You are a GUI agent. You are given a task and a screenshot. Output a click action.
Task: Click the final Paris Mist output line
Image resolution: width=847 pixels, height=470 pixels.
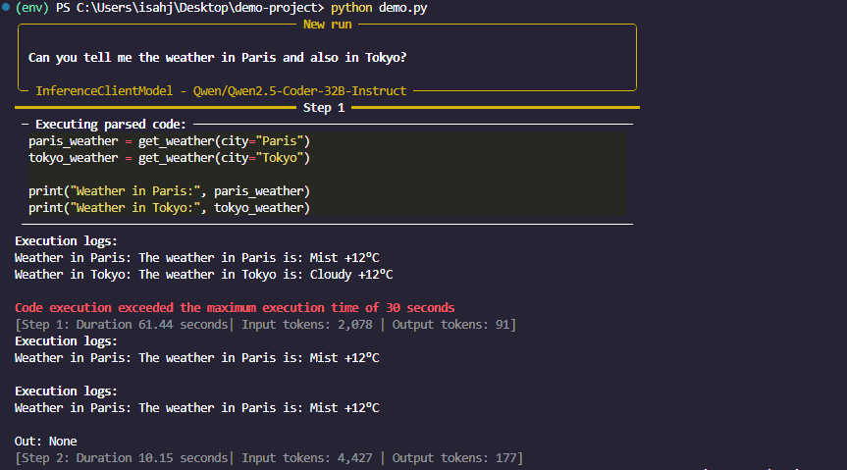click(x=196, y=407)
